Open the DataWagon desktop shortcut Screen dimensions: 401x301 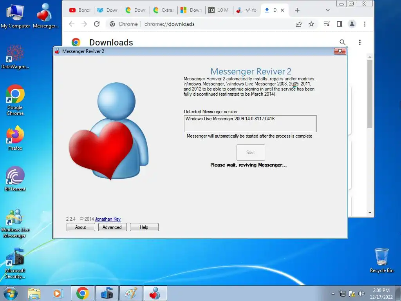pos(15,57)
